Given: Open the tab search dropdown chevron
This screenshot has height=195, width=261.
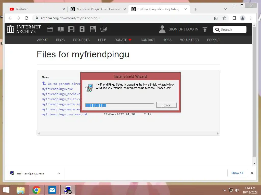Looking at the screenshot, I should 226,9.
